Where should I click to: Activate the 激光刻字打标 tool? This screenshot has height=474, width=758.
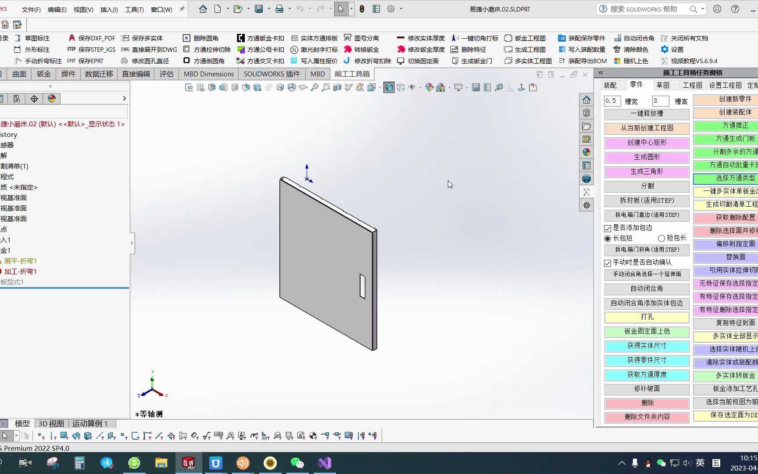(314, 49)
